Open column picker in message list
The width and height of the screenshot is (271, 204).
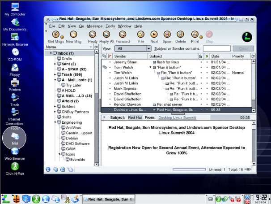point(253,56)
